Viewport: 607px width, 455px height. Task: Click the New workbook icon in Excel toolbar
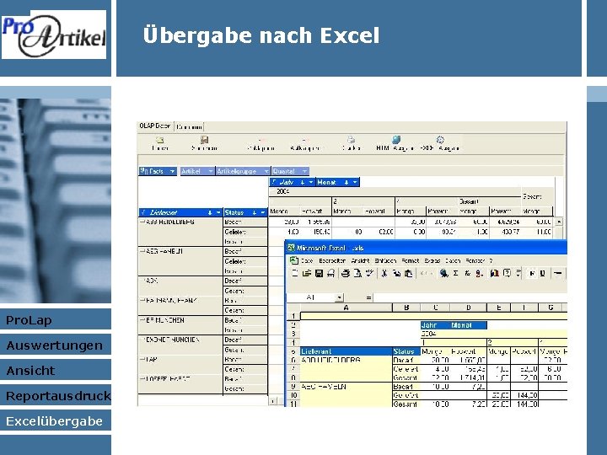tap(295, 274)
